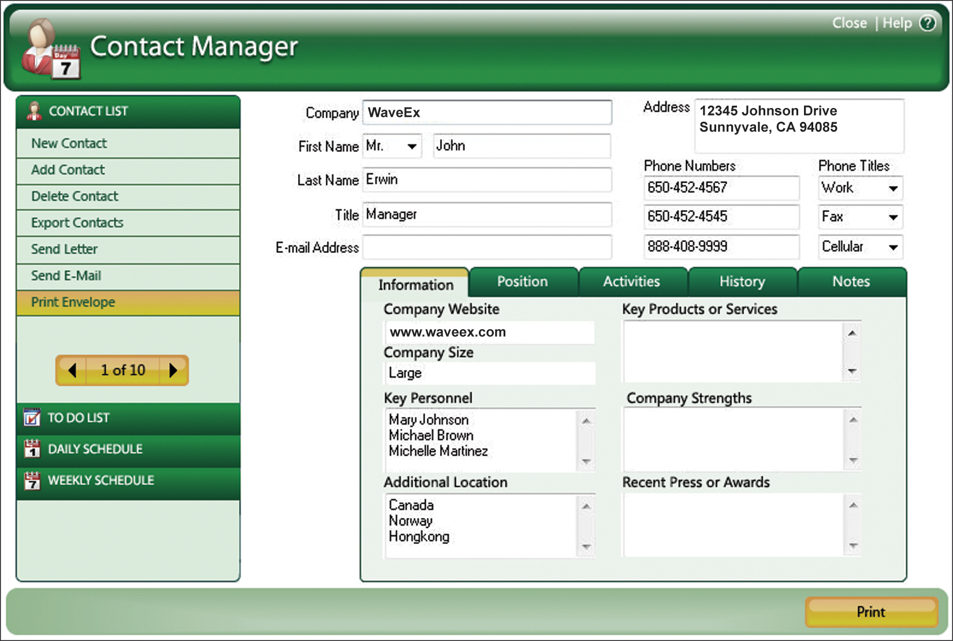Go to previous contact with left arrow
Image resolution: width=953 pixels, height=641 pixels.
(x=72, y=370)
